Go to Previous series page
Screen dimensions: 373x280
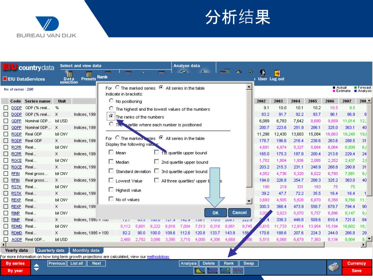(x=56, y=263)
